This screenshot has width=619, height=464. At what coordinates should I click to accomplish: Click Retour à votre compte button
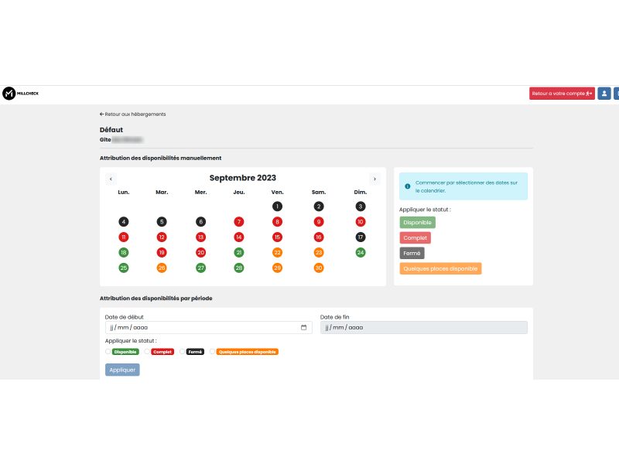point(562,94)
